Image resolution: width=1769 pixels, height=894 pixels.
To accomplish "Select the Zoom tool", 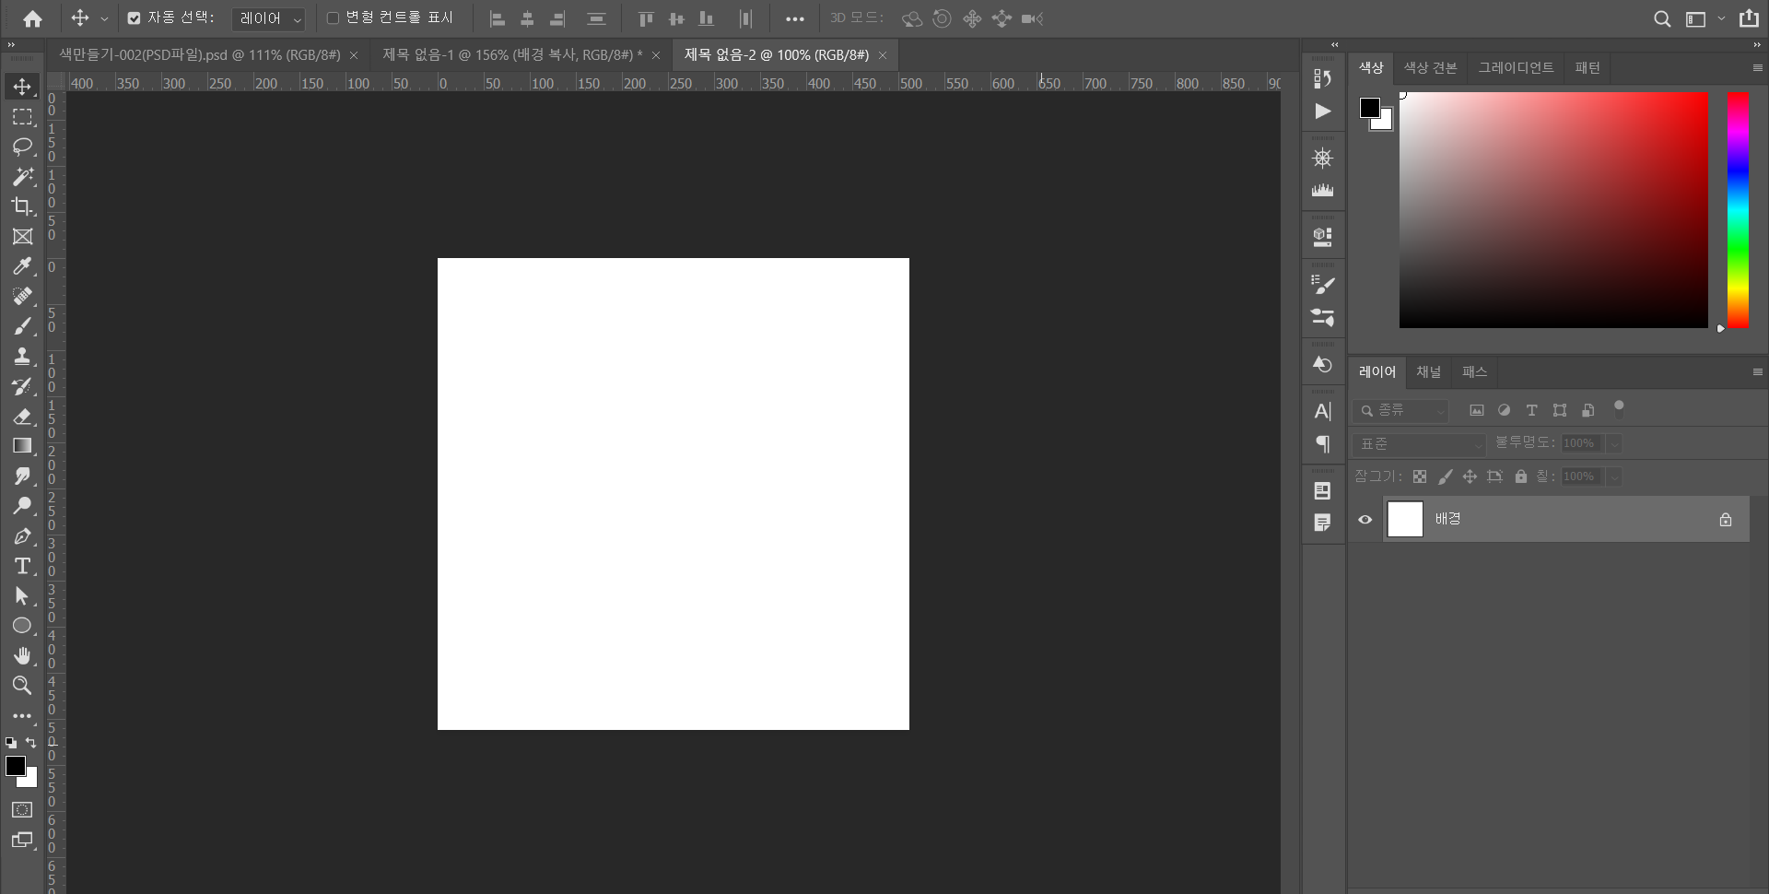I will click(22, 685).
